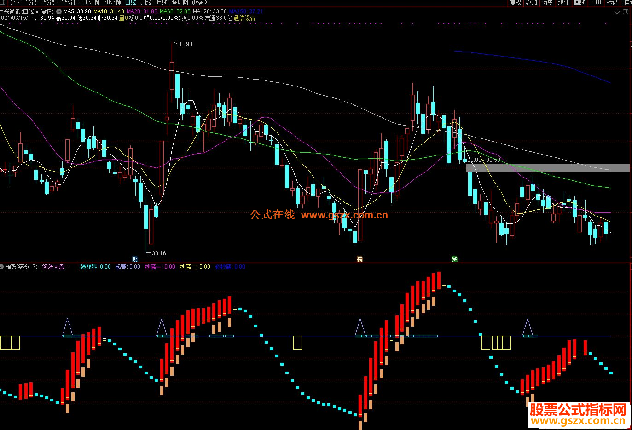Click the MA250: 37.21 value

click(x=246, y=11)
